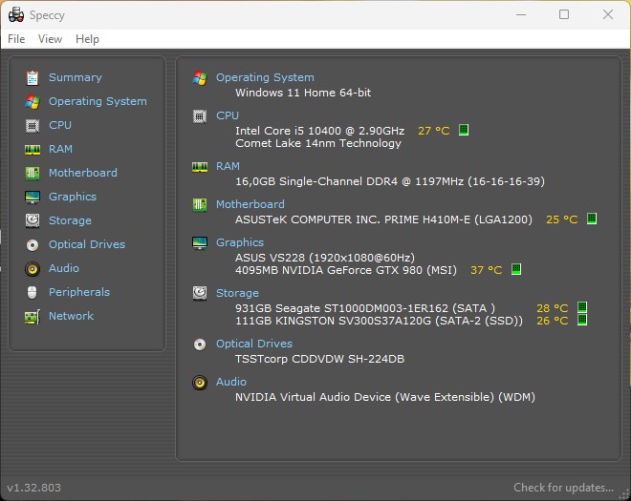Click Check for updates link
This screenshot has width=631, height=501.
coord(563,488)
